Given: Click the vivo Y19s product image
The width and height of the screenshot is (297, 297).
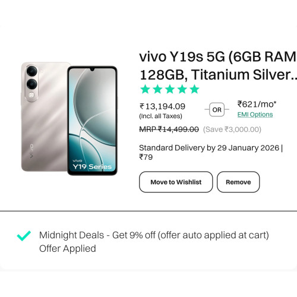Looking at the screenshot, I should pos(69,119).
